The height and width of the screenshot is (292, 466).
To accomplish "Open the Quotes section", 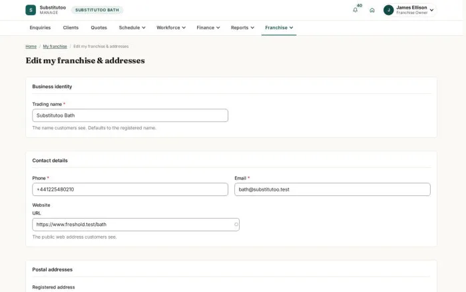I will (x=99, y=28).
